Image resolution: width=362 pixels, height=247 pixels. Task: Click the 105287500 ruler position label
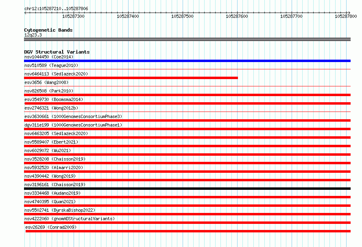[182, 16]
